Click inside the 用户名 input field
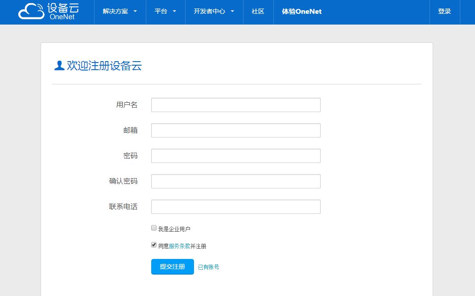 pos(235,105)
